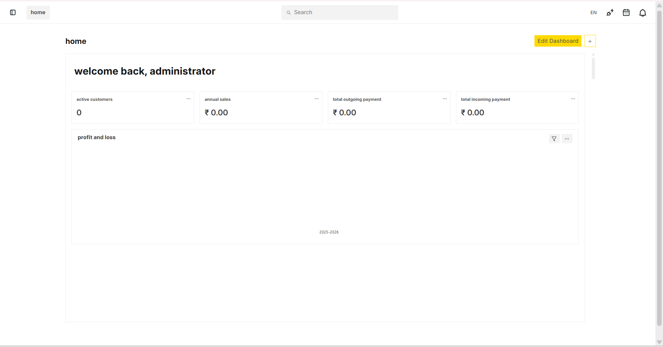Open the profit and loss filter icon
This screenshot has height=347, width=663.
[x=554, y=139]
